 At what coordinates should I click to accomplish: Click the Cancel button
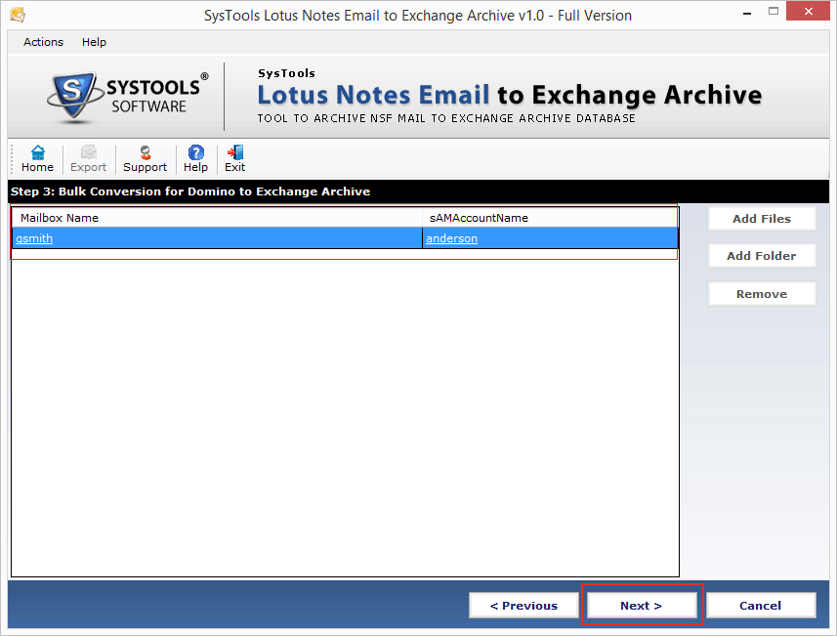(761, 606)
